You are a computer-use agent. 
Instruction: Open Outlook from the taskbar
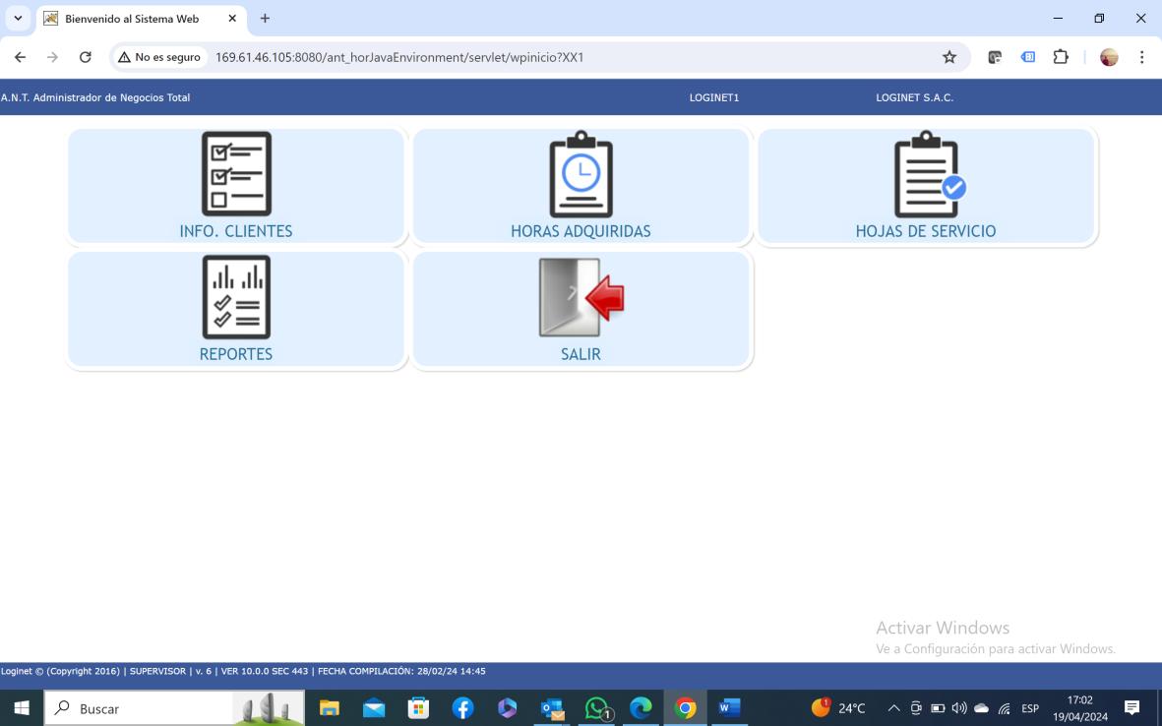552,708
